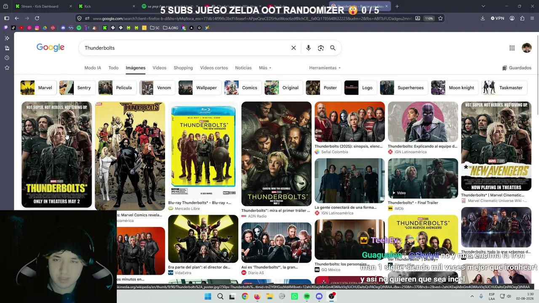Start a voice search with the microphone

pyautogui.click(x=308, y=48)
